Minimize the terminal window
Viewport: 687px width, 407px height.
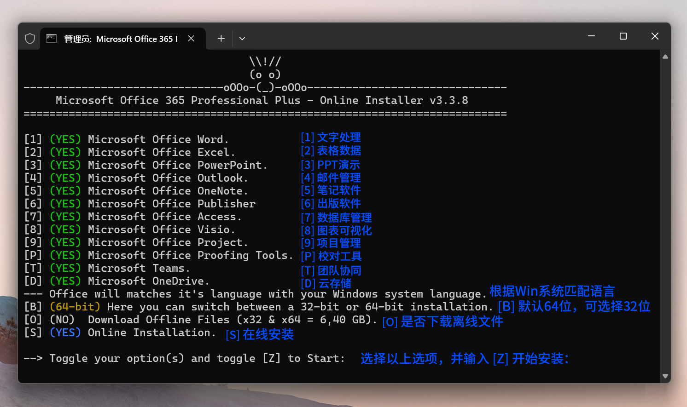tap(592, 36)
